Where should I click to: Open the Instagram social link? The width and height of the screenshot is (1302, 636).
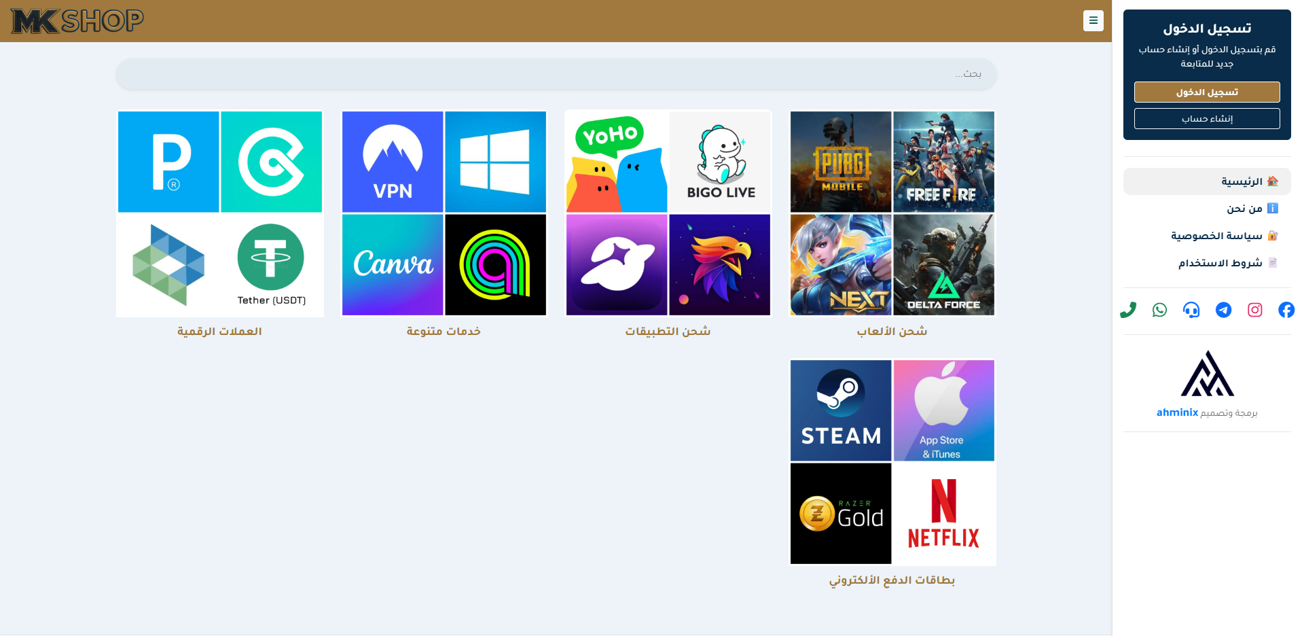tap(1254, 310)
